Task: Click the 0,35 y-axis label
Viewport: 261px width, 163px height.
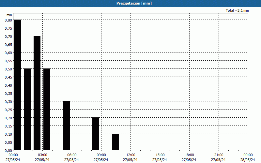Action: (8, 94)
